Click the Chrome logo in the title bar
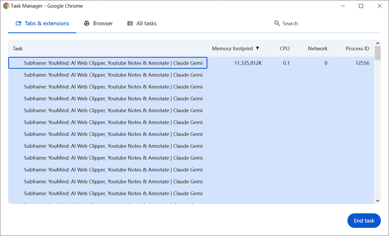 tap(6, 6)
